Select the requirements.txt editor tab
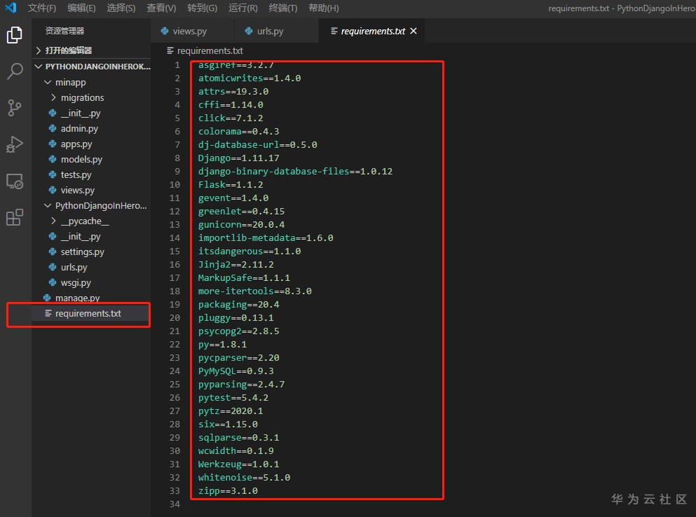Image resolution: width=696 pixels, height=517 pixels. tap(371, 31)
